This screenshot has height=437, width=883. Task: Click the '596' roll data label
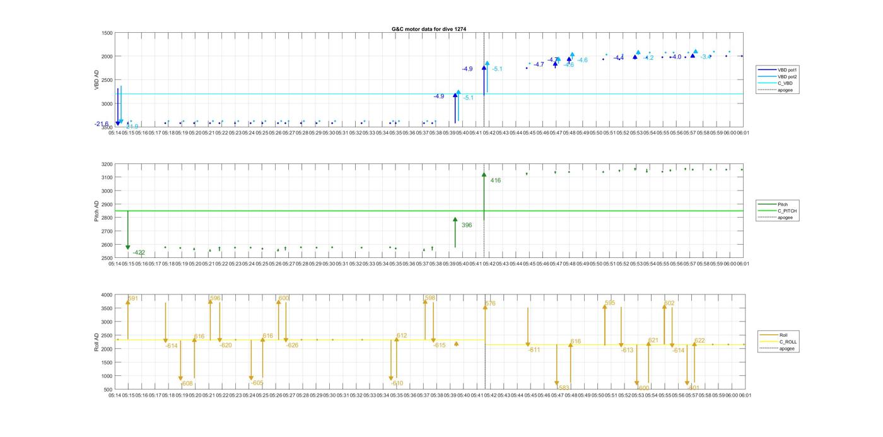(x=215, y=298)
